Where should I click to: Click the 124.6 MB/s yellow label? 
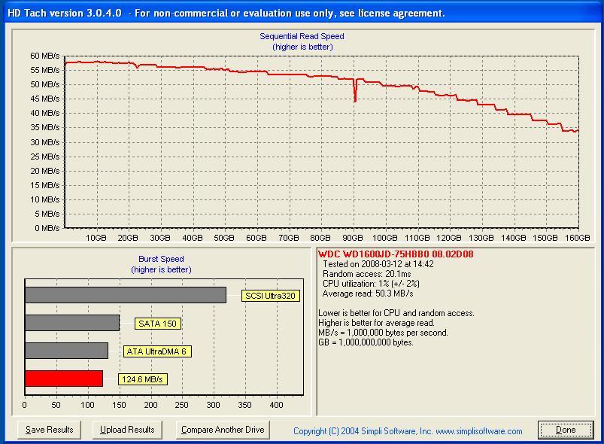tap(142, 379)
